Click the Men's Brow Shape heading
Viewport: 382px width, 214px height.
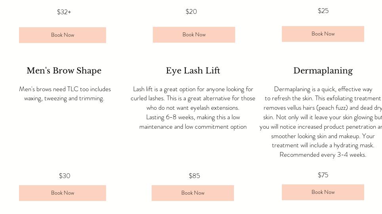(x=64, y=71)
